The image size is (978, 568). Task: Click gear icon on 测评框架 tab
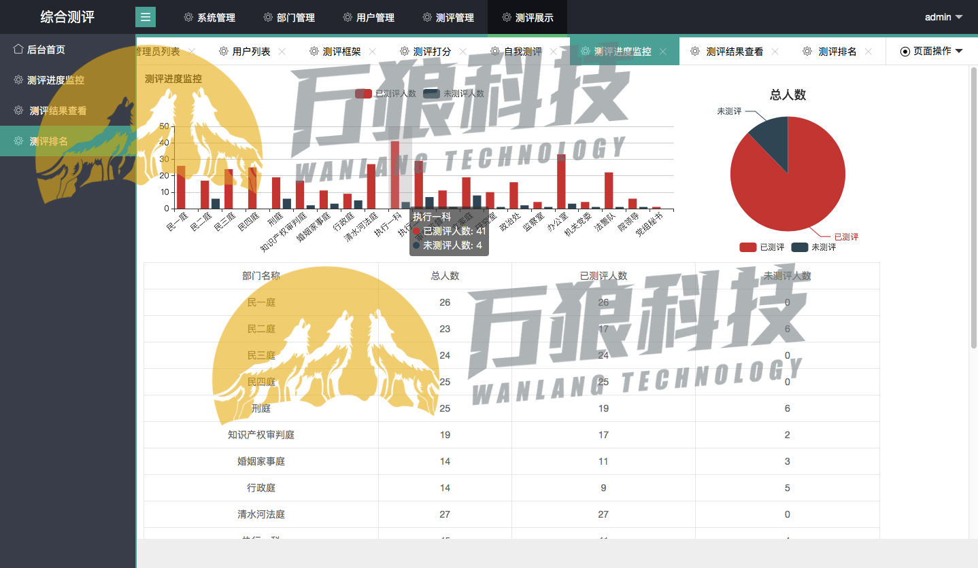[x=314, y=51]
